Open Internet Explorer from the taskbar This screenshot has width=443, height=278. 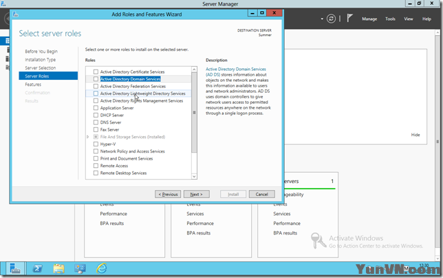[101, 268]
